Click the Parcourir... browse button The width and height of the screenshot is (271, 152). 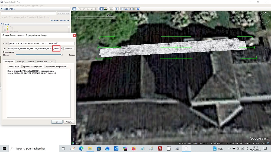69,48
